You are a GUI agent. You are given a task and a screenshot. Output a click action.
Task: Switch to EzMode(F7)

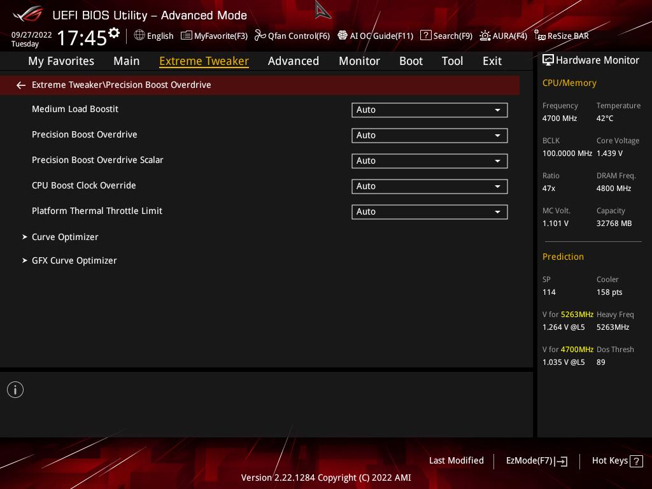coord(536,461)
